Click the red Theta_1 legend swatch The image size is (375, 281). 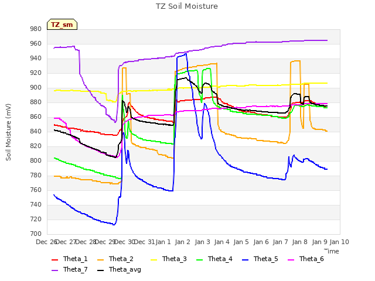point(54,260)
